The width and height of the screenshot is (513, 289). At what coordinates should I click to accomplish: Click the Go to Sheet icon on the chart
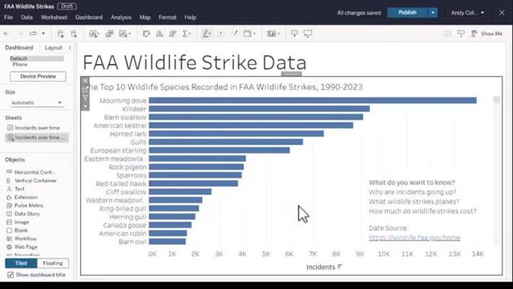[85, 89]
